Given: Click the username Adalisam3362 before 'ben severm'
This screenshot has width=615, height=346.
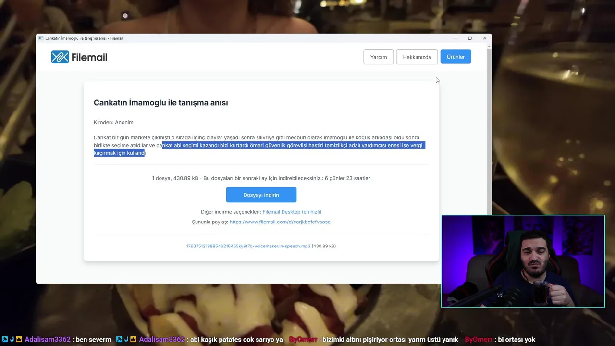Looking at the screenshot, I should click(x=48, y=339).
